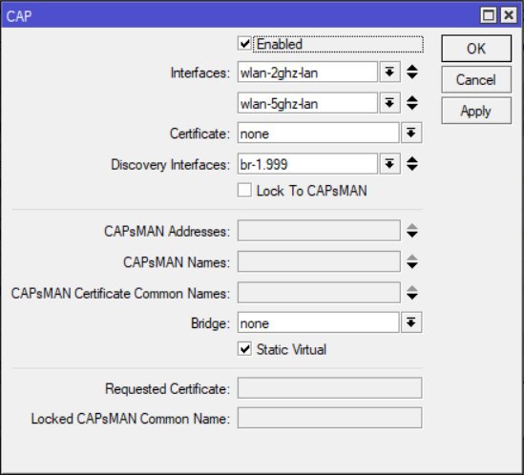524x475 pixels.
Task: Close the CAP dialog window
Action: tap(509, 15)
